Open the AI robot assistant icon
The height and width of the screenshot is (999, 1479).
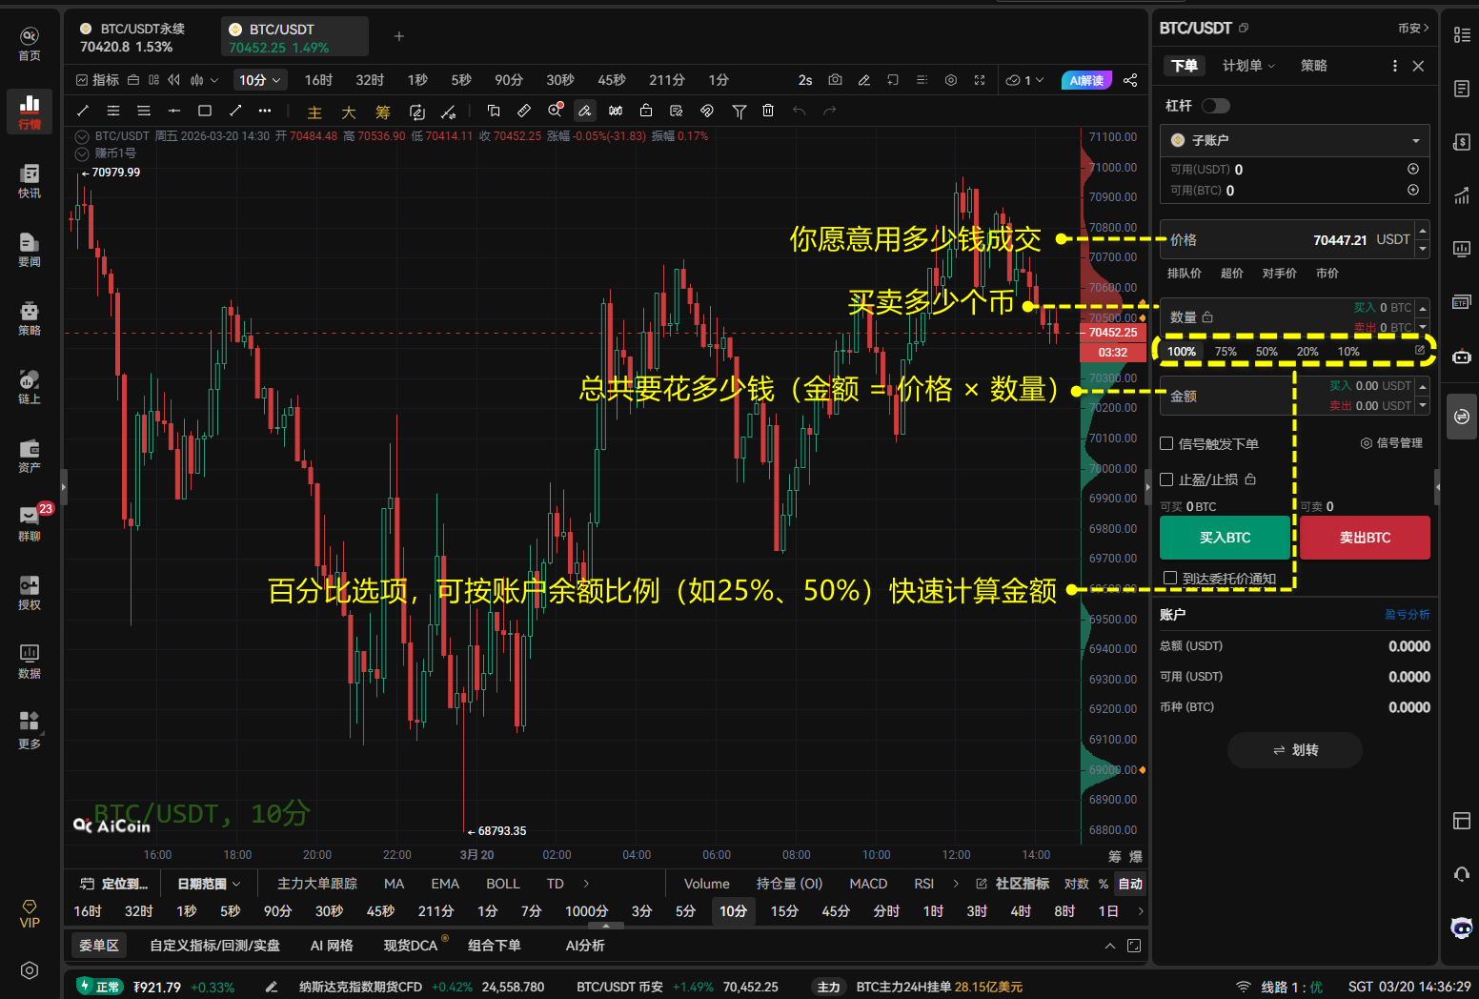(x=1461, y=357)
